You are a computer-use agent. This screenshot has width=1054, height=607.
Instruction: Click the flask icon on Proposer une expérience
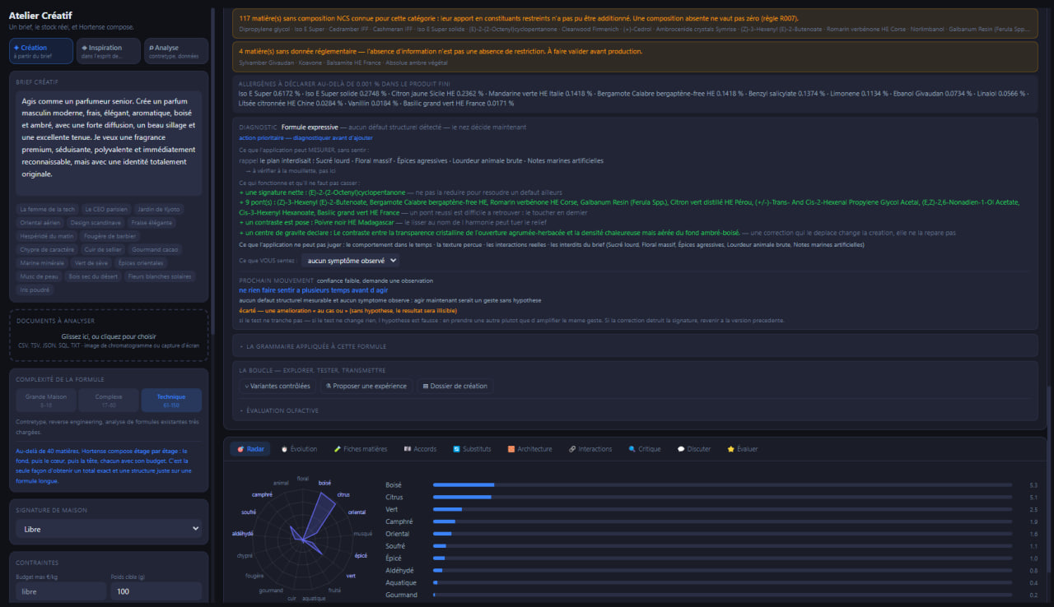(329, 386)
